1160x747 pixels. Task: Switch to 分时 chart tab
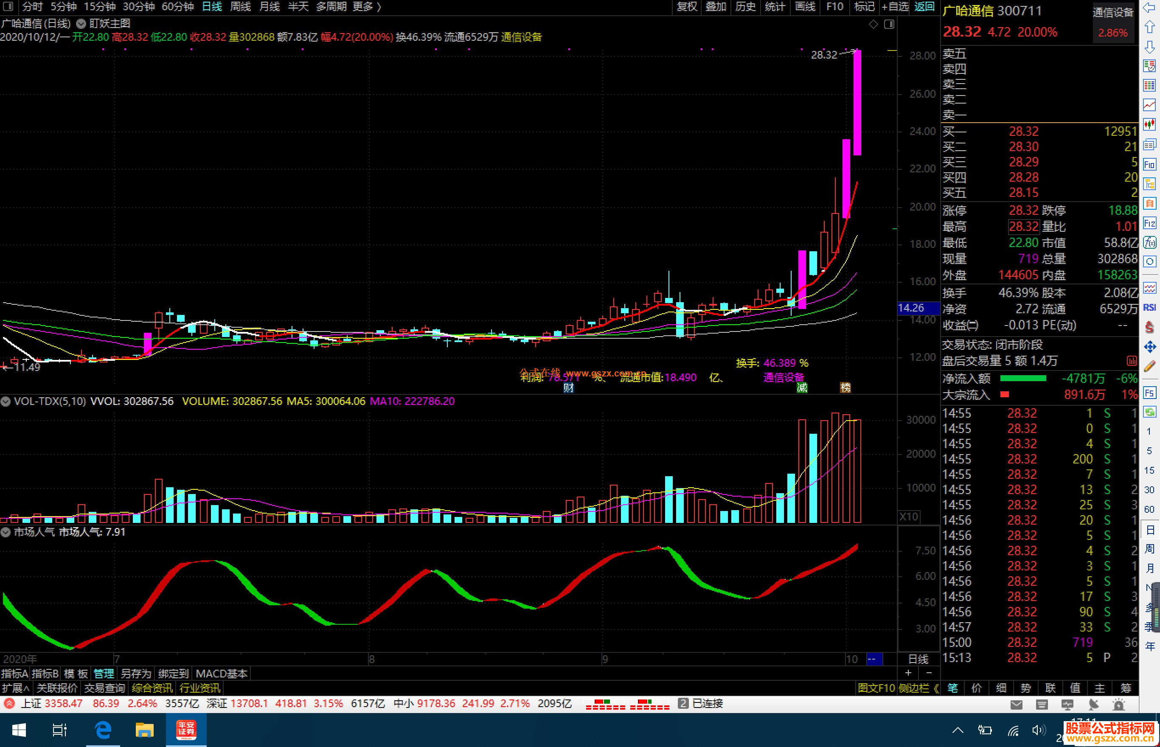[33, 7]
